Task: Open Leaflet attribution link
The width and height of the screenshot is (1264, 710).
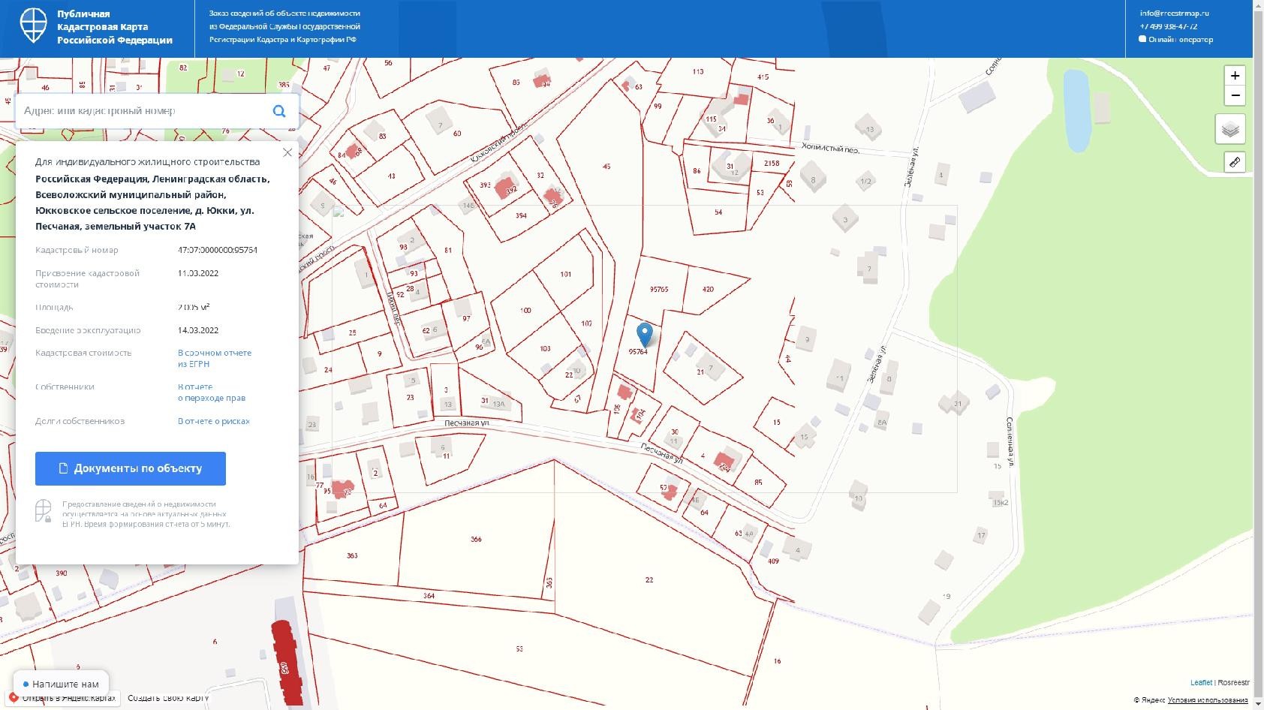Action: pos(1201,682)
